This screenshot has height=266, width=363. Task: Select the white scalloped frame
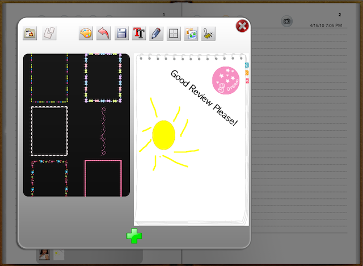[49, 130]
